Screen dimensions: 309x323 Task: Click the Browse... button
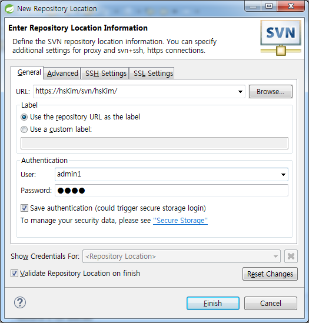[x=271, y=91]
